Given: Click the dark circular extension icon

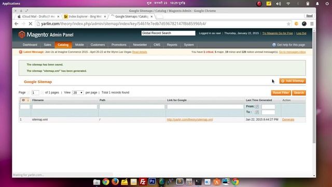Looking at the screenshot, I should (304, 24).
